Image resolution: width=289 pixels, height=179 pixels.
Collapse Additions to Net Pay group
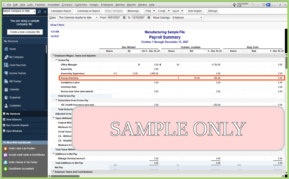(54, 154)
